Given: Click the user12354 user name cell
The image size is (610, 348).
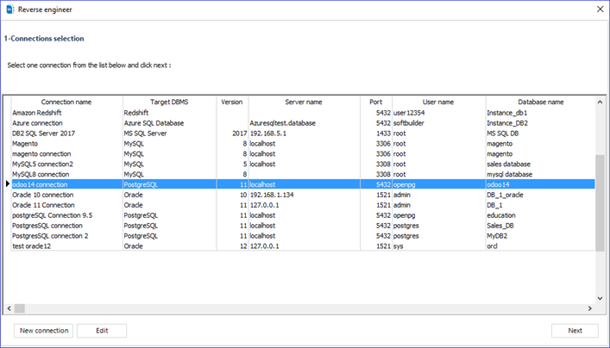Looking at the screenshot, I should (438, 113).
